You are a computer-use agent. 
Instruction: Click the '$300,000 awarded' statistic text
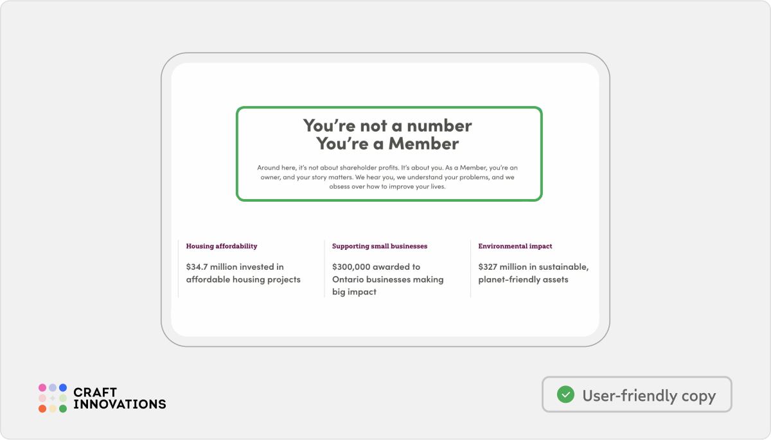(388, 279)
